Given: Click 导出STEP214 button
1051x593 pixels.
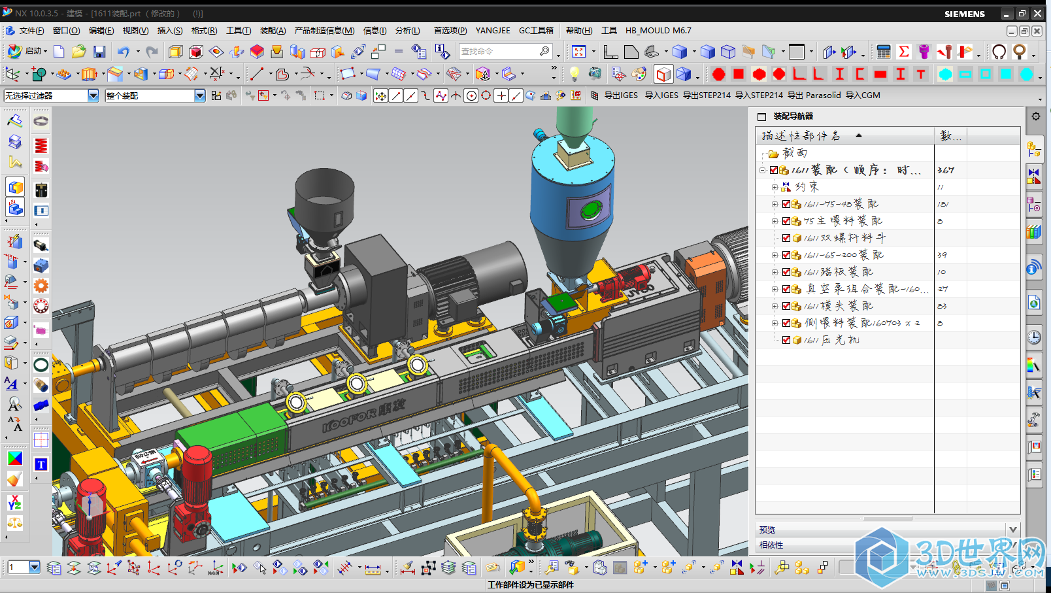Looking at the screenshot, I should (707, 95).
